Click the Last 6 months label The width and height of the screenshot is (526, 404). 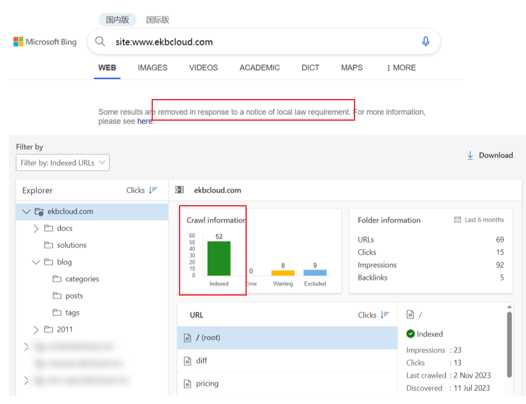484,220
